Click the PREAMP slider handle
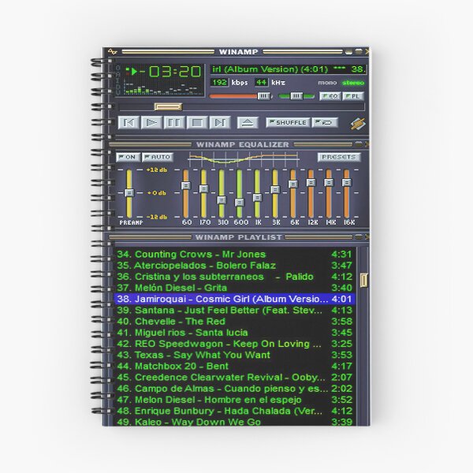473x473 pixels. click(x=129, y=192)
